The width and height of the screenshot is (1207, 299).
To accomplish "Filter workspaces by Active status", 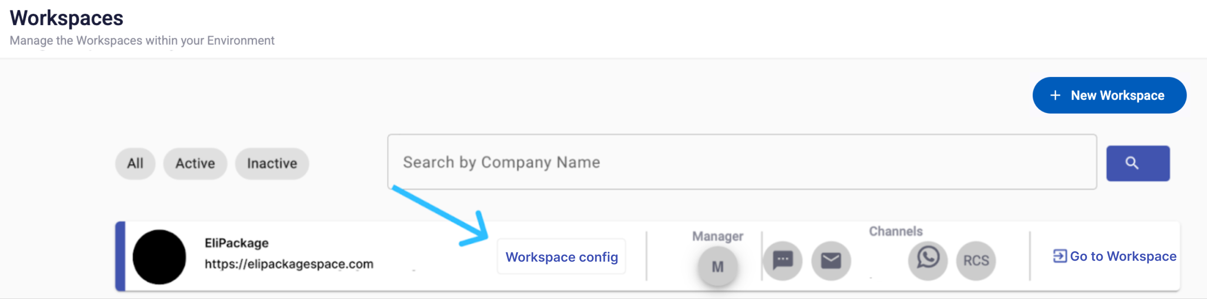I will coord(195,163).
